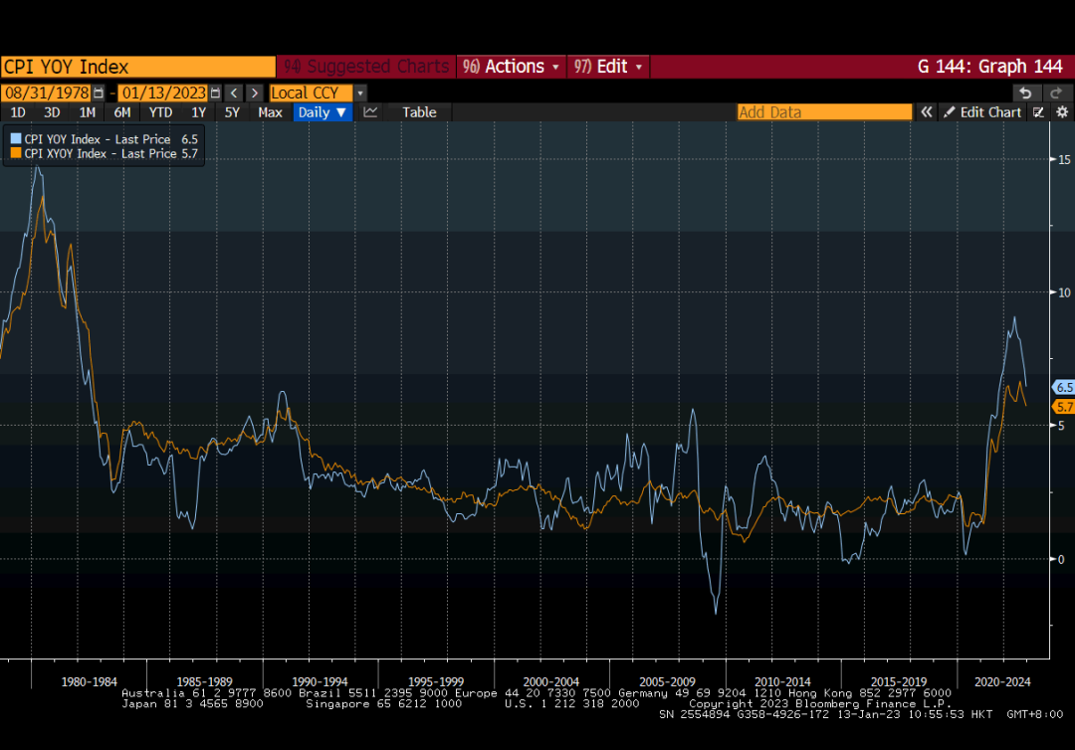Collapse toolbar with double chevron icon
The image size is (1075, 750).
point(926,112)
